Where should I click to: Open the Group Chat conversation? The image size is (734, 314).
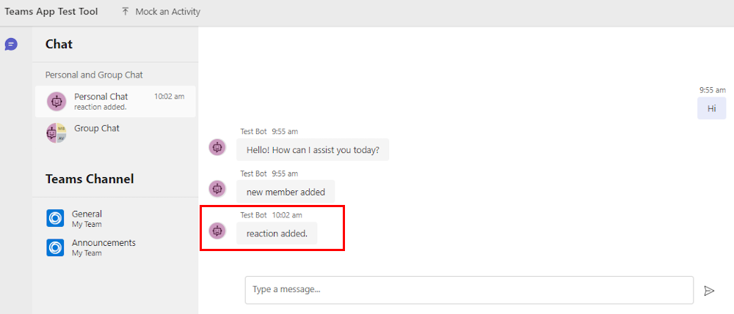(115, 133)
